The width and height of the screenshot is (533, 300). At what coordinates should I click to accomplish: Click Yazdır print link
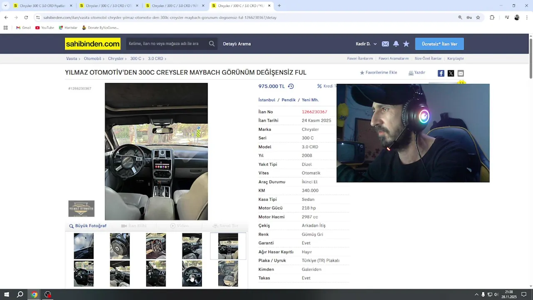click(x=417, y=72)
